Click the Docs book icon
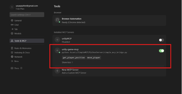Screen dimensions: 182x94 click(x=12, y=68)
